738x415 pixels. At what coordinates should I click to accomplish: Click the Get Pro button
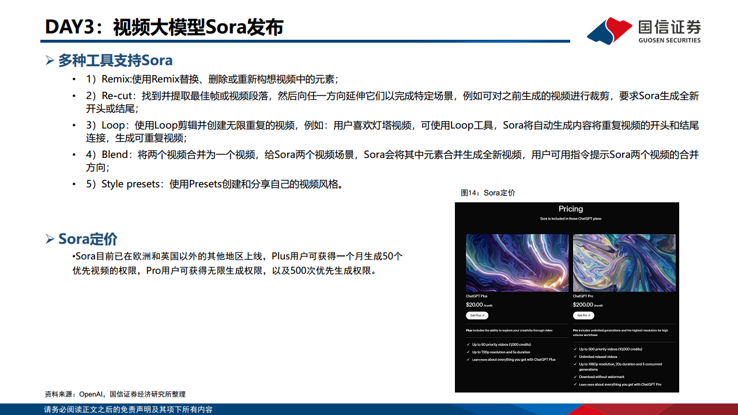click(x=583, y=315)
